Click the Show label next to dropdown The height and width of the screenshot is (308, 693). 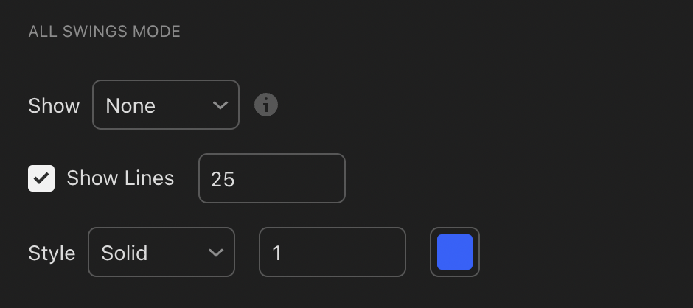pos(54,105)
